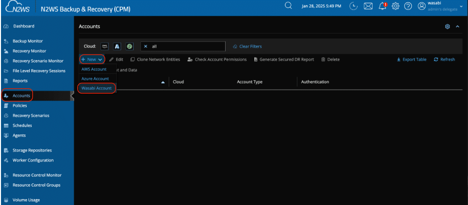Click the Storage Repositories icon
468x205 pixels.
pos(5,151)
